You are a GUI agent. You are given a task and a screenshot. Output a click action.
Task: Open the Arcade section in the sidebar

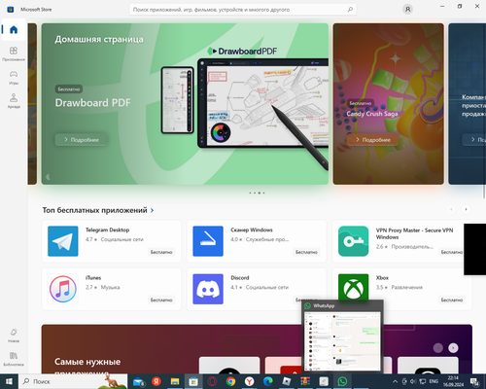click(x=14, y=101)
